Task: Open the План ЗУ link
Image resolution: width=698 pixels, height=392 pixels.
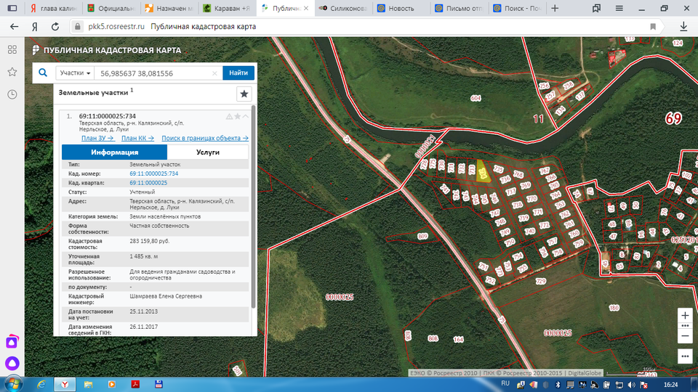Action: coord(98,138)
